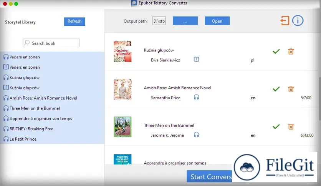Image resolution: width=321 pixels, height=186 pixels.
Task: Open Three Men on the Bummel cover
Action: (x=122, y=127)
